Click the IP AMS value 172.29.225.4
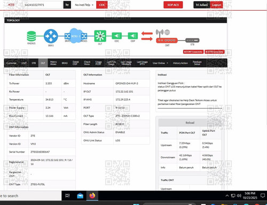The width and height of the screenshot is (267, 205). pyautogui.click(x=123, y=100)
